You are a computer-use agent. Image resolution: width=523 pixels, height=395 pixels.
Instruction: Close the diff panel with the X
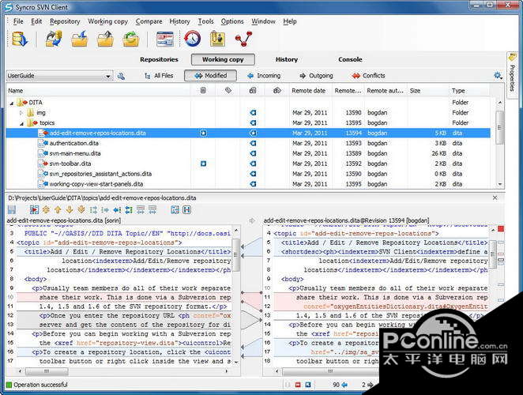[495, 197]
